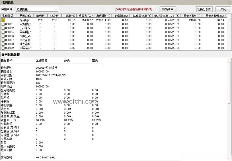Screen dimensions: 232x161
Task: Sort by 相对收益率α/β(%) column header
Action: [167, 16]
